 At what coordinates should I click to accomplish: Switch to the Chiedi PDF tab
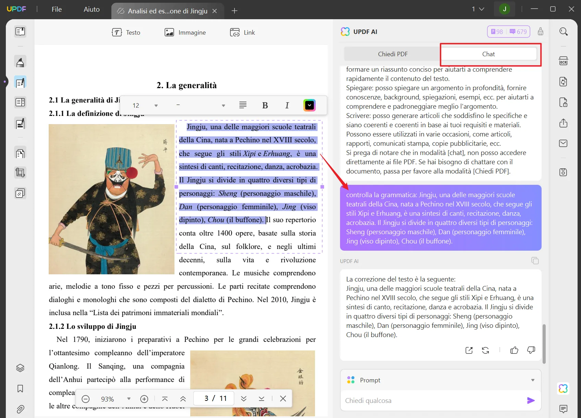[392, 54]
